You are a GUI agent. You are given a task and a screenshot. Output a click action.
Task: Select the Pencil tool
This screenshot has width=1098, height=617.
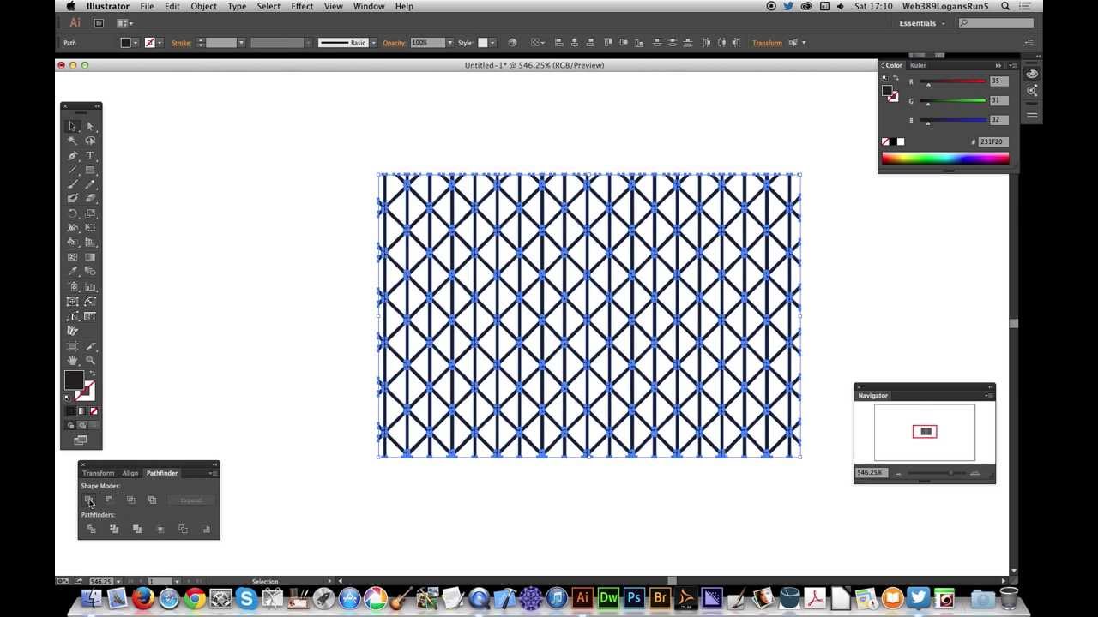90,184
